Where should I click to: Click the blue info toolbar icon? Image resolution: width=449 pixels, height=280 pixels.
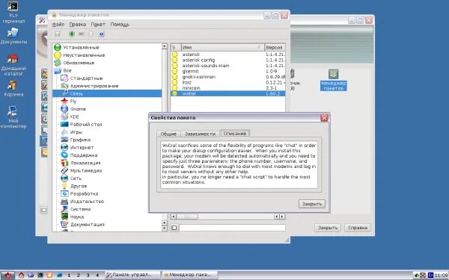click(101, 34)
